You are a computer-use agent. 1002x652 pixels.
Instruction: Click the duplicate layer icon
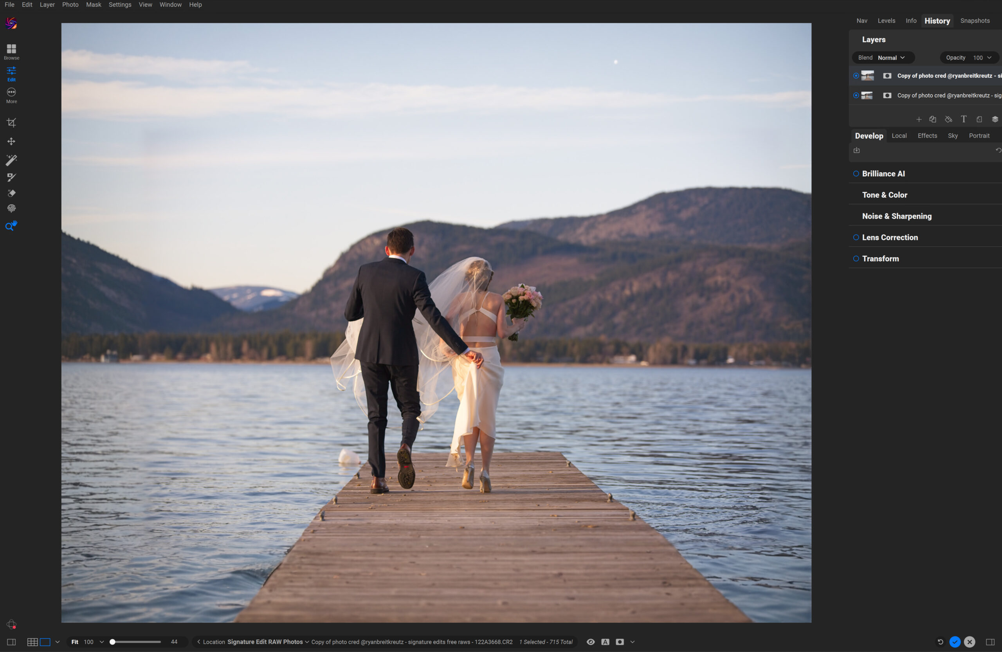point(933,119)
